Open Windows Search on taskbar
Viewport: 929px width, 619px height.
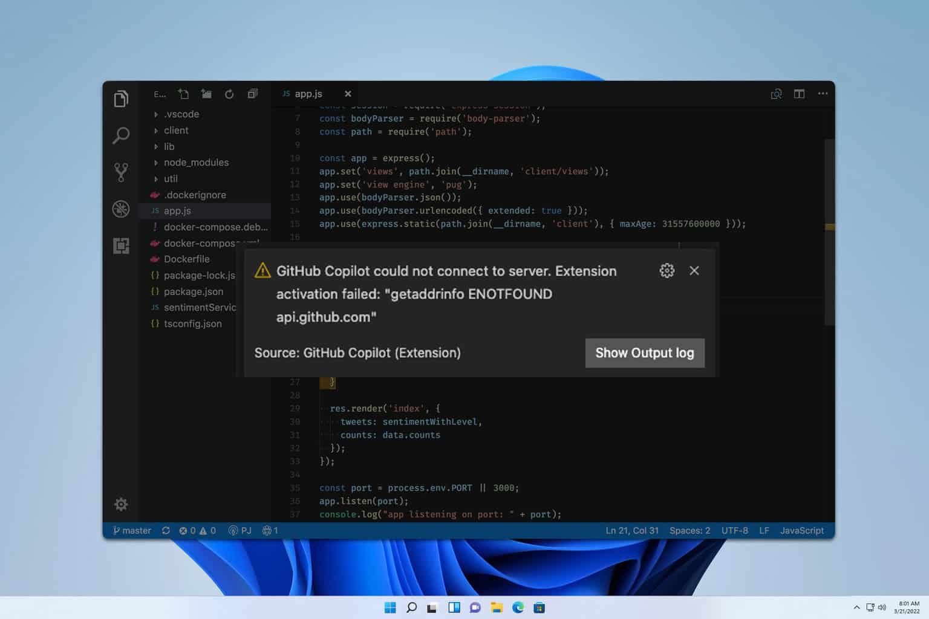pyautogui.click(x=411, y=608)
